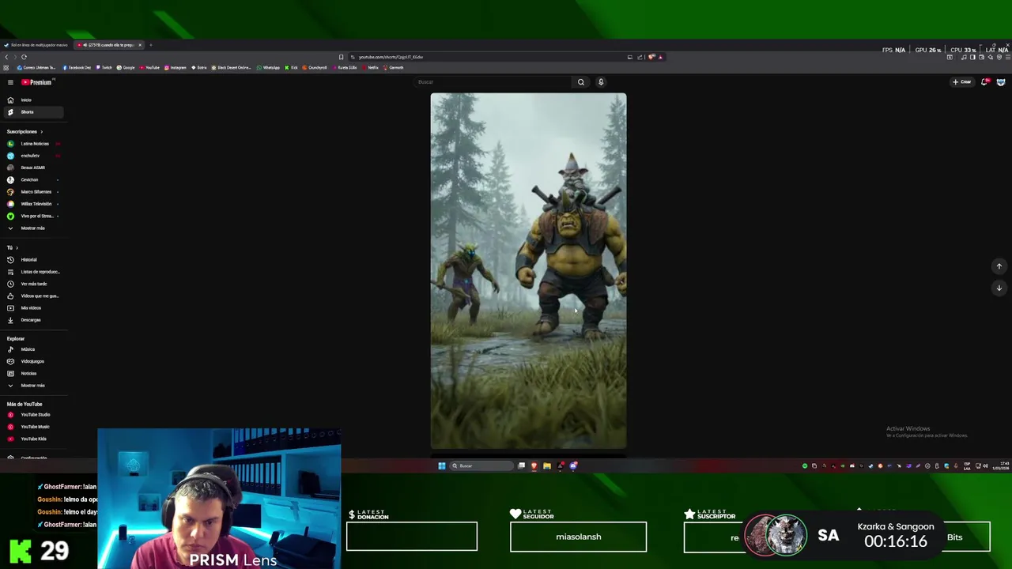Open Videos que me gustan
This screenshot has width=1012, height=569.
pos(32,296)
